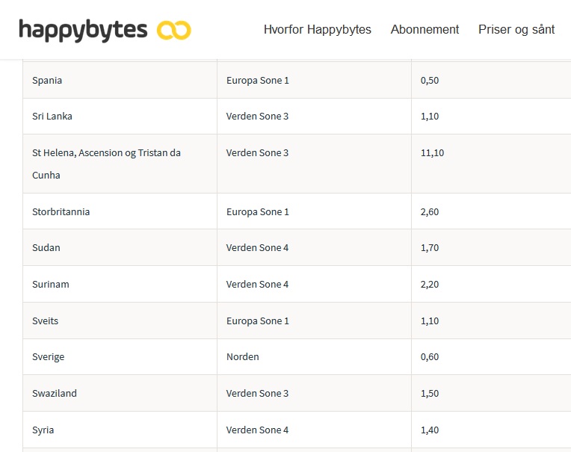Click the 1,40 price for Syria
The height and width of the screenshot is (452, 571).
pyautogui.click(x=430, y=430)
